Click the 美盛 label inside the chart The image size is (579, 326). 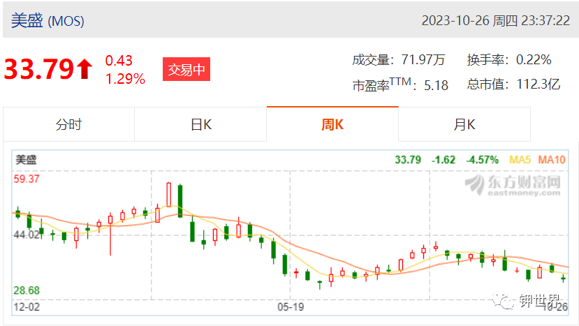26,160
